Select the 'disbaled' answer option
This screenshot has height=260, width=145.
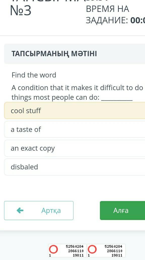pyautogui.click(x=75, y=167)
